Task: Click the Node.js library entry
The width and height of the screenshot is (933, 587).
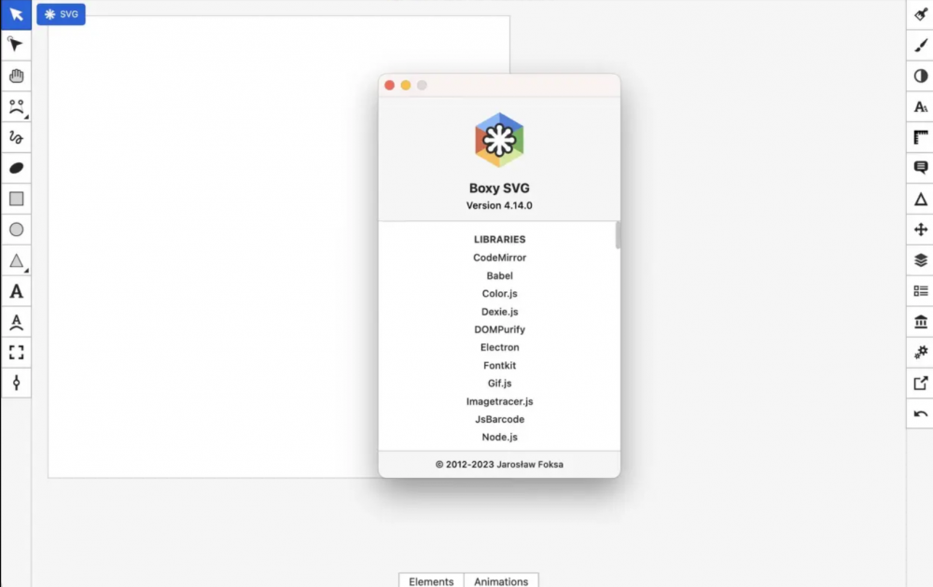Action: (499, 437)
